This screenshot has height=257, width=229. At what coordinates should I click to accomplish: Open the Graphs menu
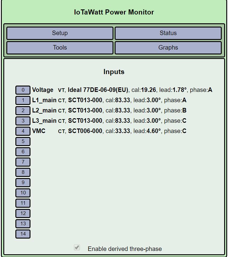click(168, 48)
